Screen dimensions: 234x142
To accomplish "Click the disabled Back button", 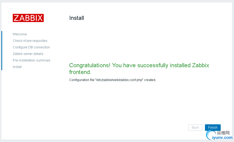I will click(x=195, y=128).
